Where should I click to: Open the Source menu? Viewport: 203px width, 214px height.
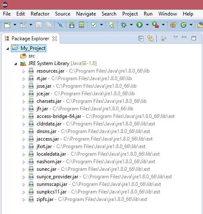coord(63,14)
